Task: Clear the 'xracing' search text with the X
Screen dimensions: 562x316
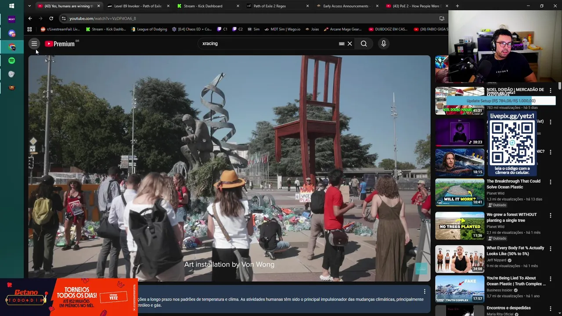Action: (350, 43)
